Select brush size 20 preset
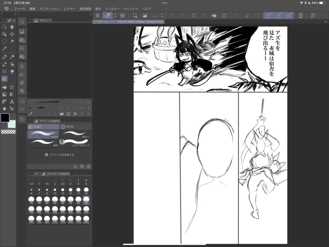Image resolution: width=329 pixels, height=247 pixels. pyautogui.click(x=86, y=191)
